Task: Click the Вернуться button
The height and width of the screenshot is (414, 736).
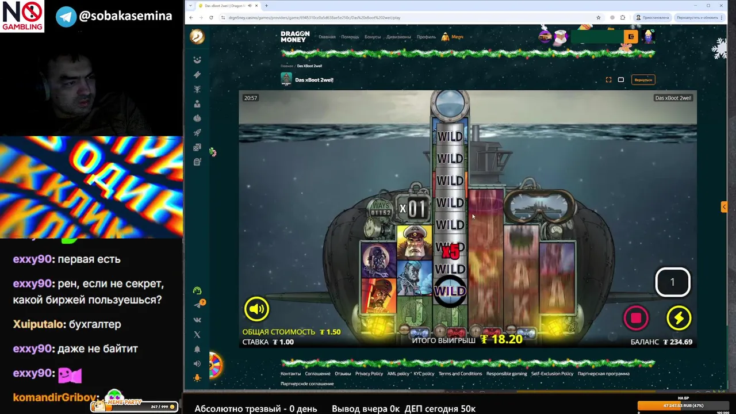Action: [x=643, y=80]
